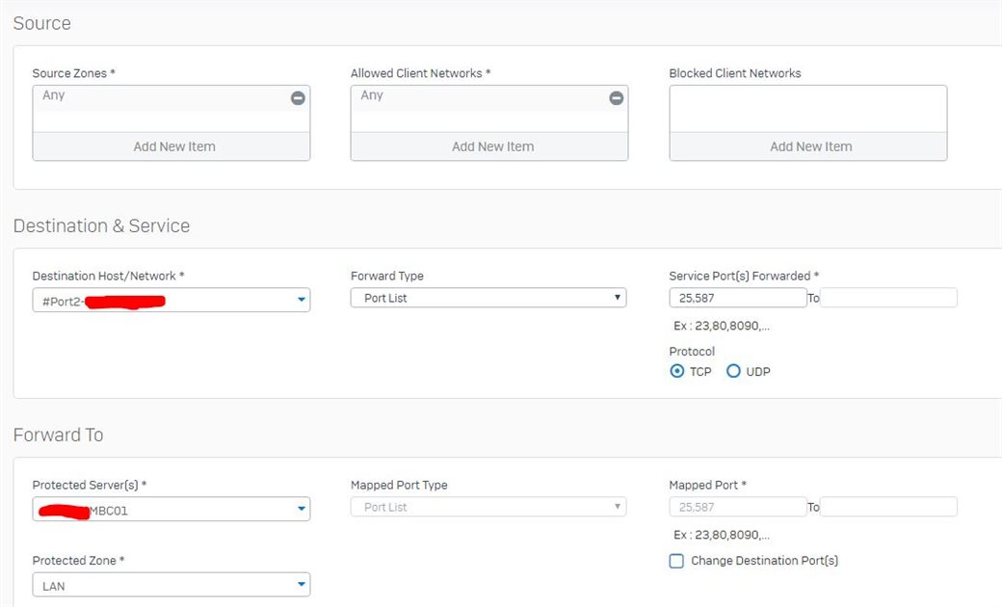The image size is (1002, 607).
Task: Click the Blocked Client Networks empty list box
Action: pos(808,109)
